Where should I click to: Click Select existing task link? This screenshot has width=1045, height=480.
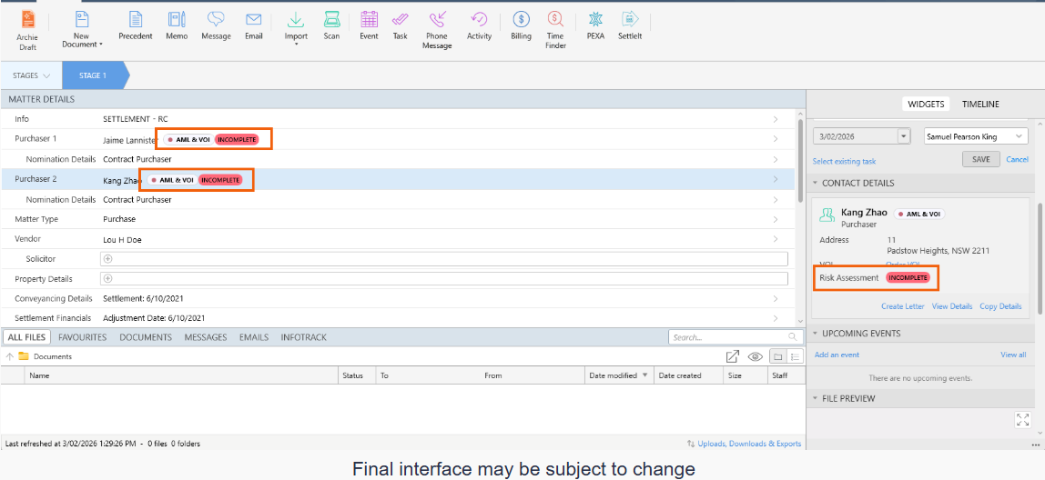845,161
